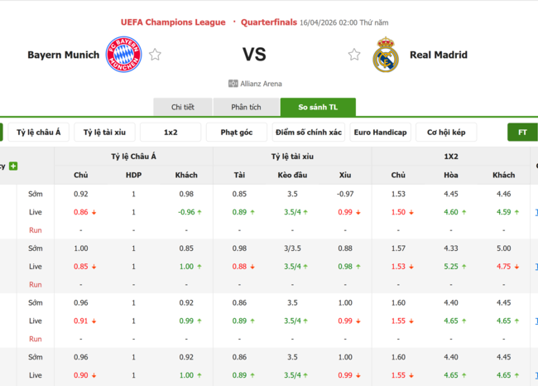Viewport: 538px width, 386px height.
Task: Select the Euro Handicap filter
Action: (380, 133)
